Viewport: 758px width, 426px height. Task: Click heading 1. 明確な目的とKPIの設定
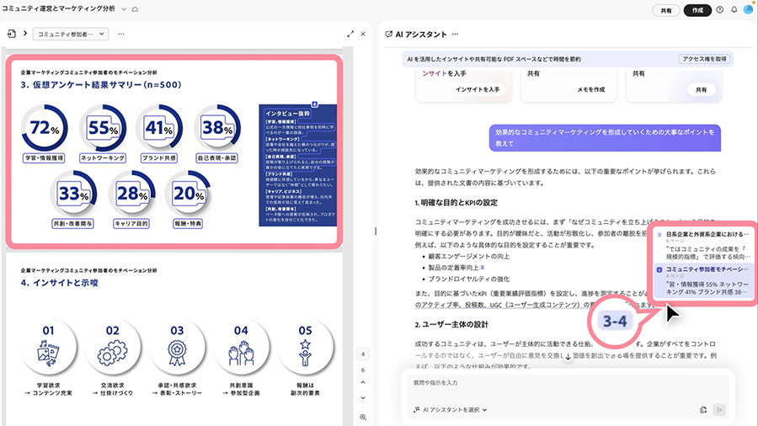(x=456, y=202)
